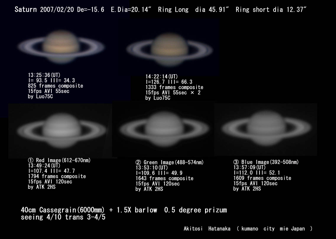Click 'by ATK 2HS' under Red image

click(x=42, y=187)
